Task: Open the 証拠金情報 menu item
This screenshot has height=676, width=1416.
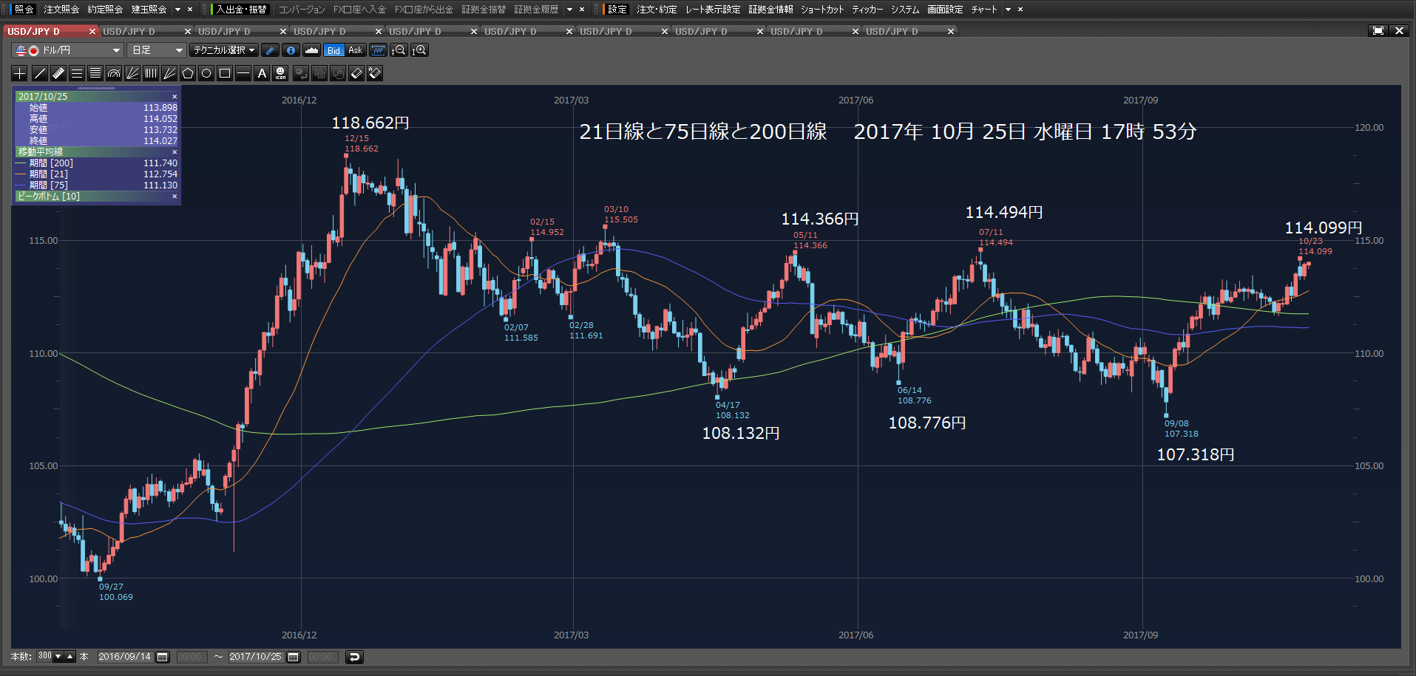Action: click(x=770, y=10)
